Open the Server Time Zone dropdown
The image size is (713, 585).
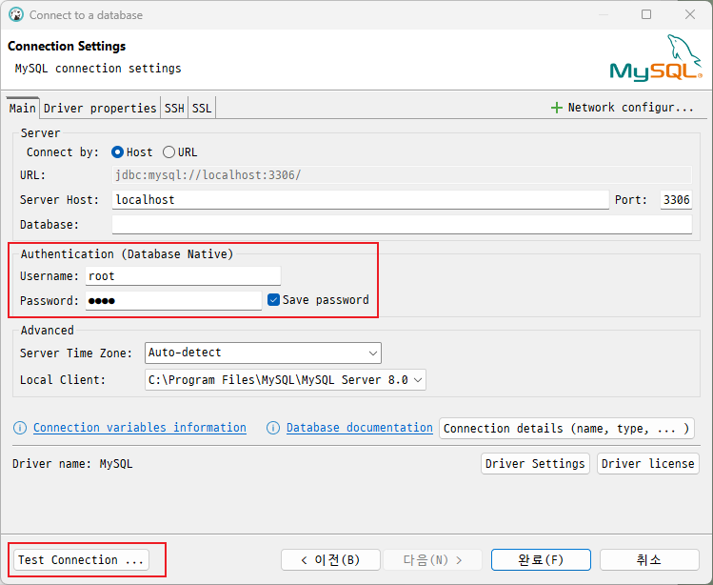tap(263, 353)
